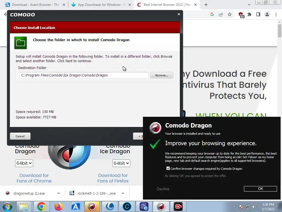282x212 pixels.
Task: Launch Firefox from the taskbar
Action: (x=58, y=206)
